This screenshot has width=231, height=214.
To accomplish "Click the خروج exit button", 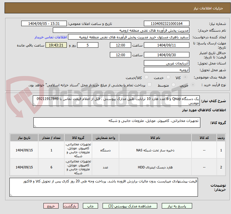I will (51, 206).
